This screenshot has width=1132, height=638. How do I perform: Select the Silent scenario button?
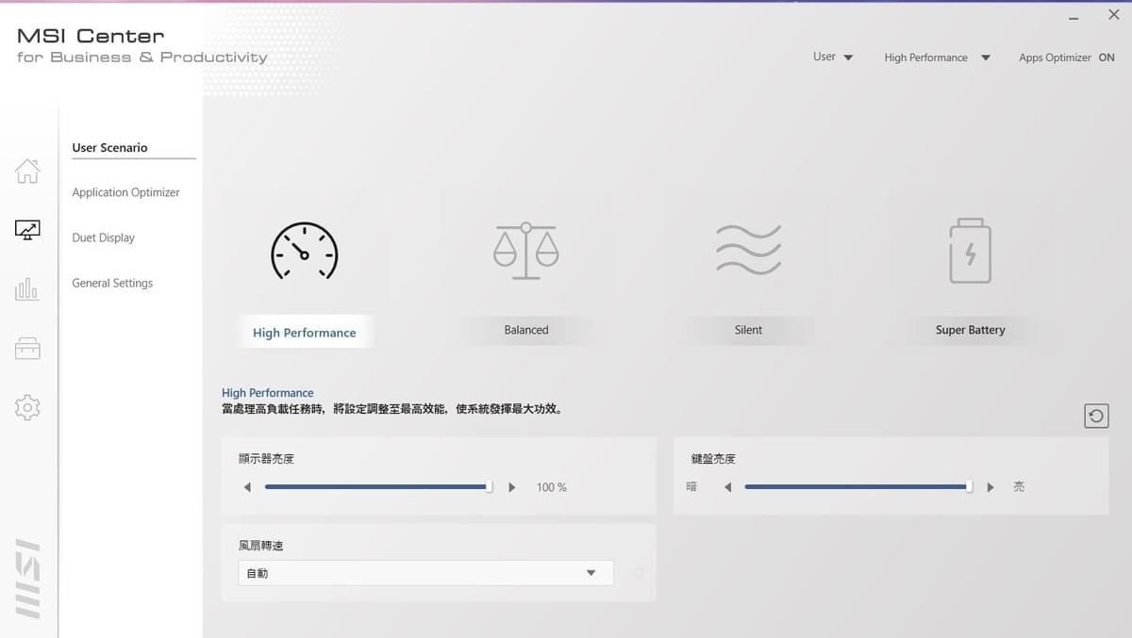coord(748,330)
